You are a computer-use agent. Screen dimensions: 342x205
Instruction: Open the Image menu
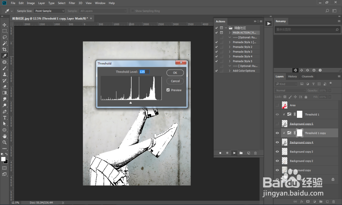tap(31, 3)
